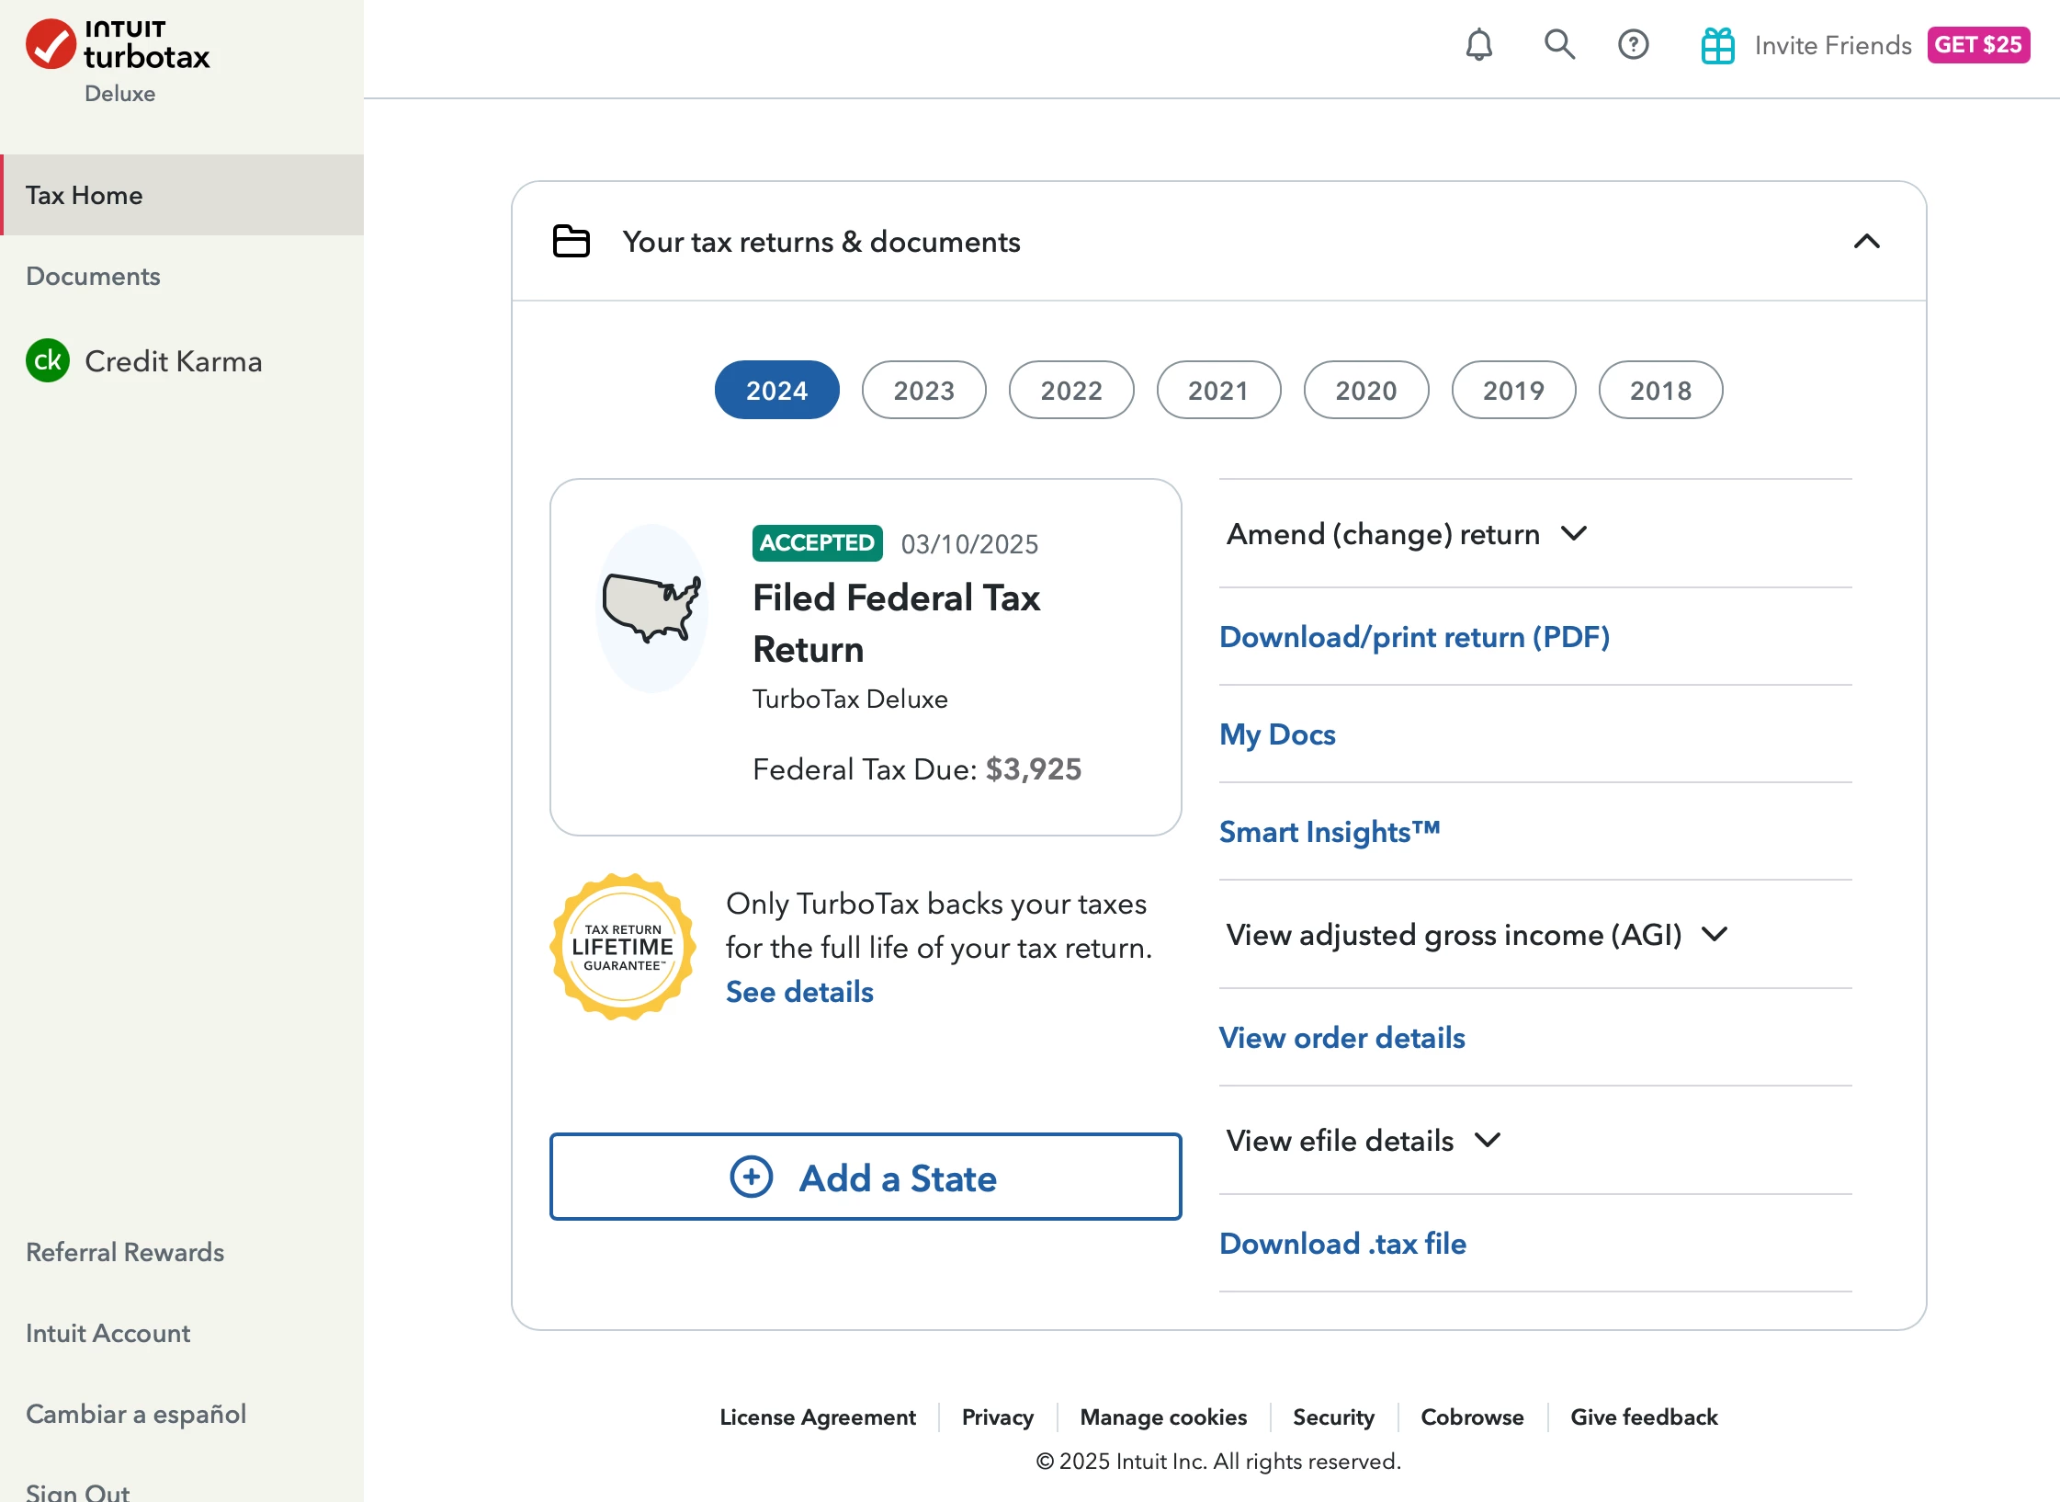Viewport: 2060px width, 1502px height.
Task: Click the GET $25 badge
Action: click(x=1977, y=45)
